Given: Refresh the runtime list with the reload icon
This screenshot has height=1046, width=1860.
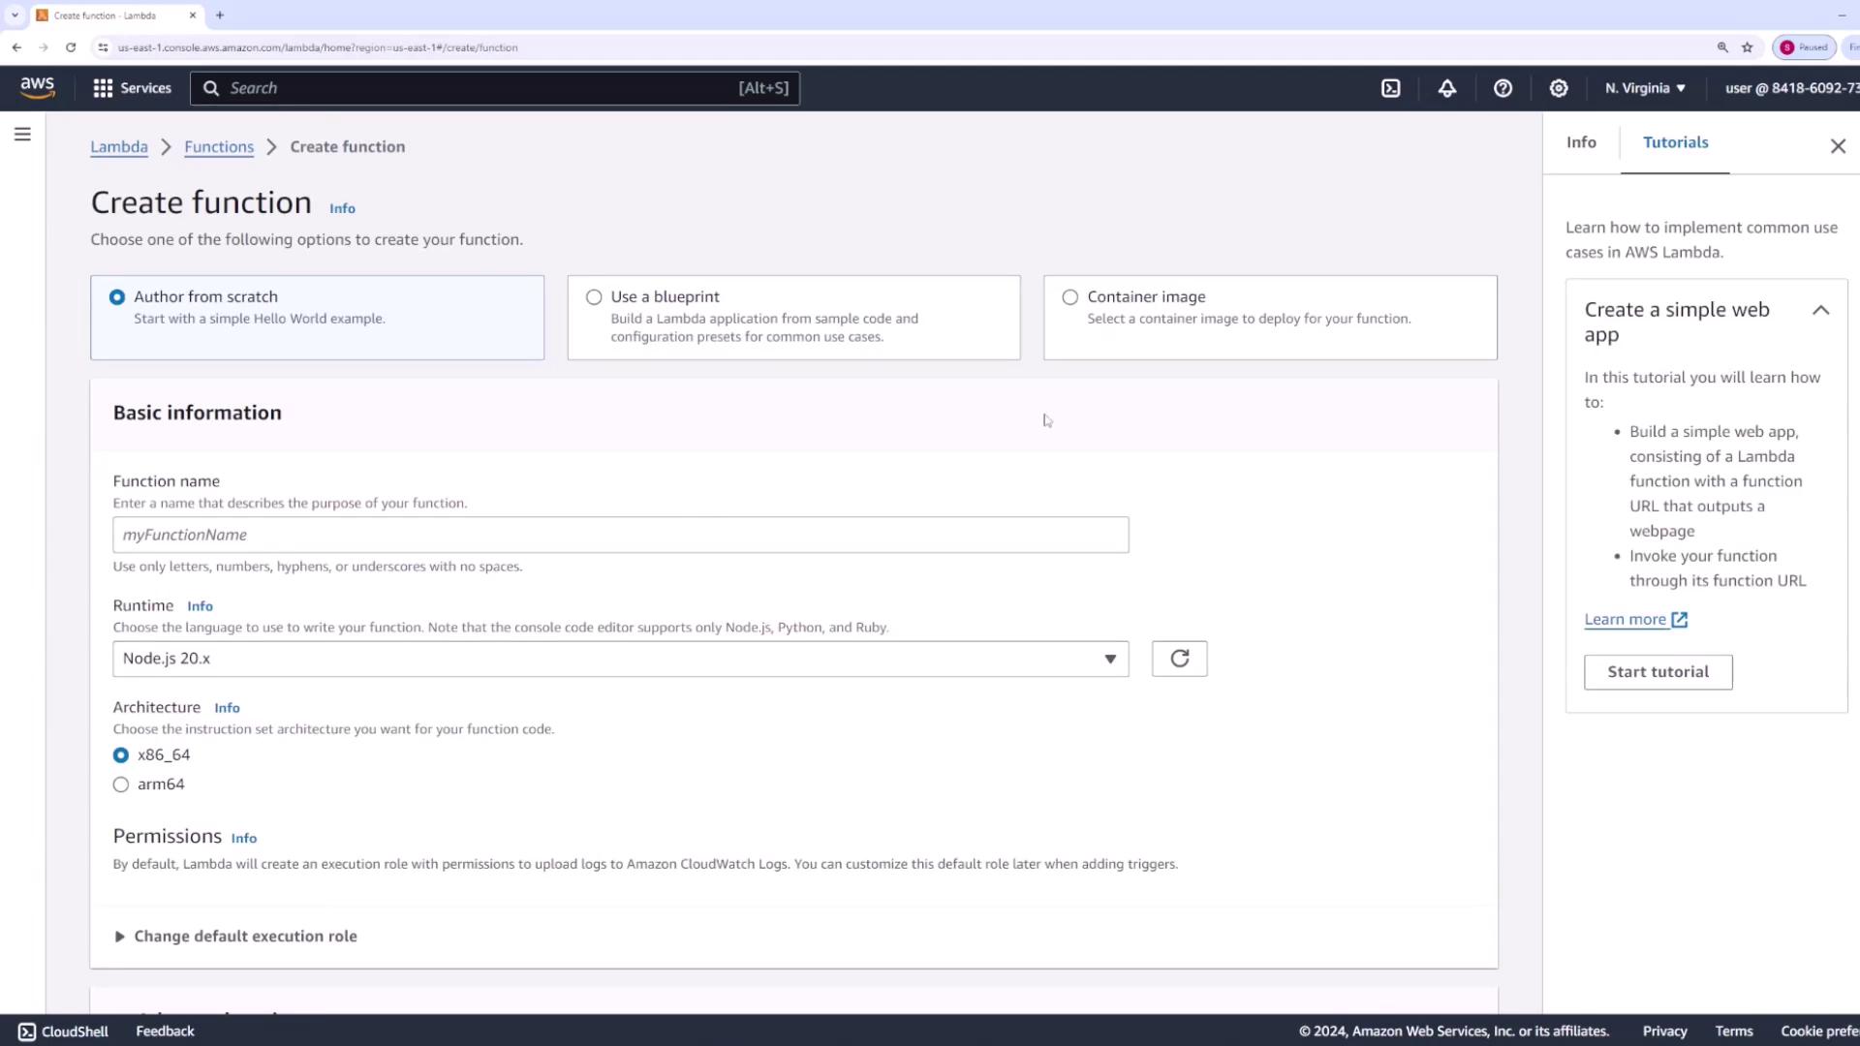Looking at the screenshot, I should (1179, 659).
